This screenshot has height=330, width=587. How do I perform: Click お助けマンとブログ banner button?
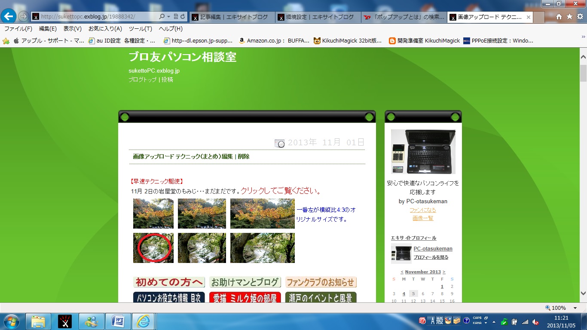(245, 282)
